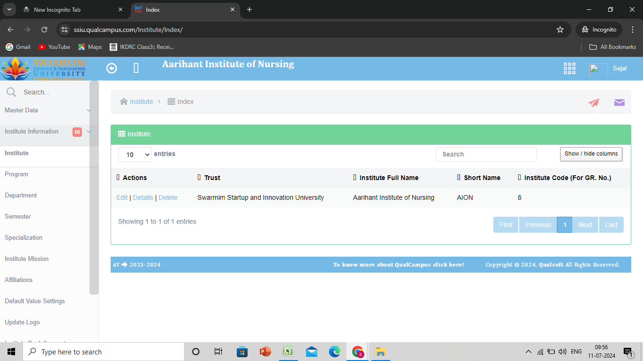Click the QualCampus click here link

(399, 265)
